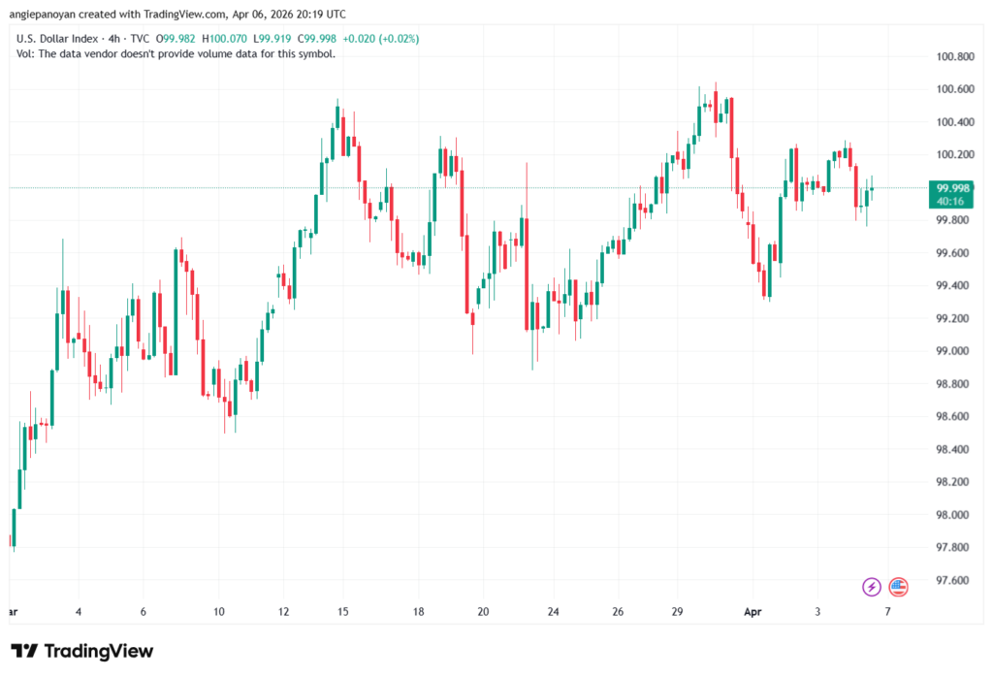The image size is (993, 678).
Task: Select the 97.600 price scale value
Action: (x=951, y=579)
